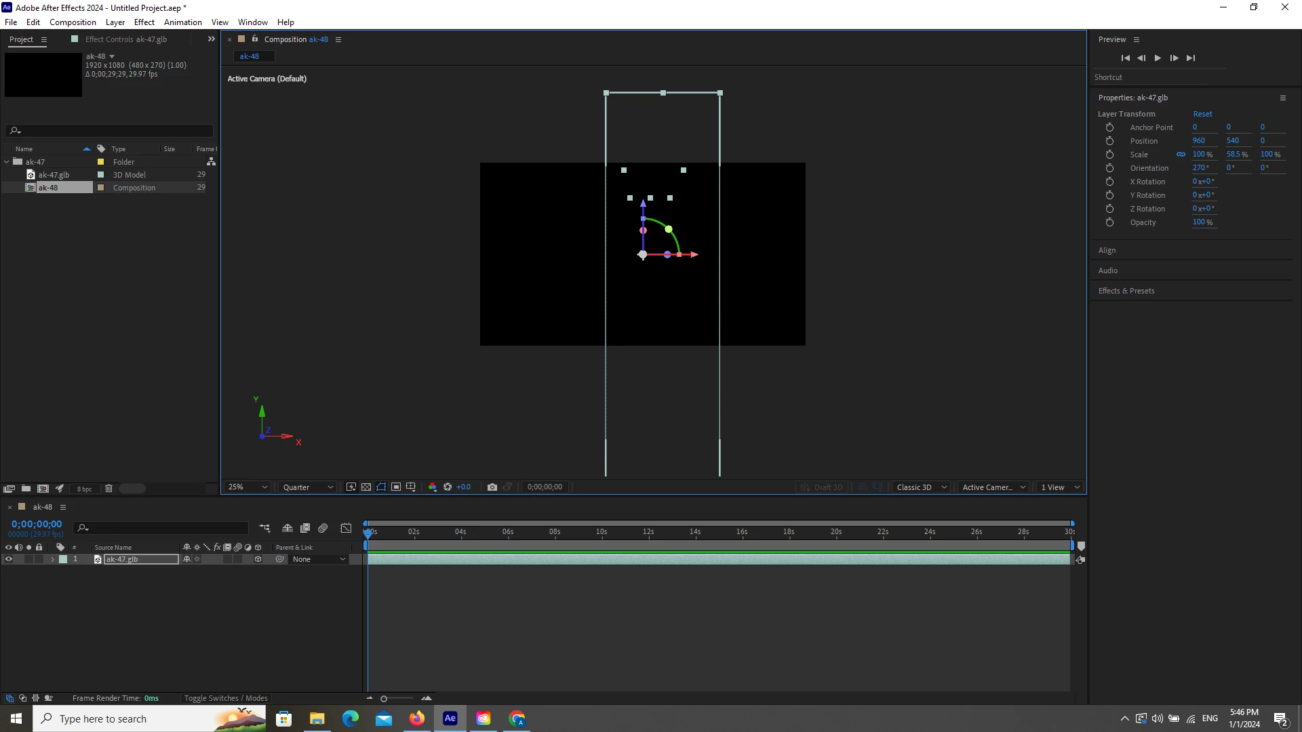Enable motion blur icon in timeline
Screen dimensions: 1302x732
(323, 529)
